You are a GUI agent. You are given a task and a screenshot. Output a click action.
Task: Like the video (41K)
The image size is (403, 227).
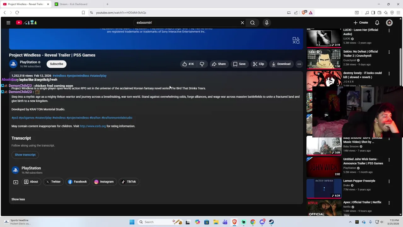coord(188,64)
